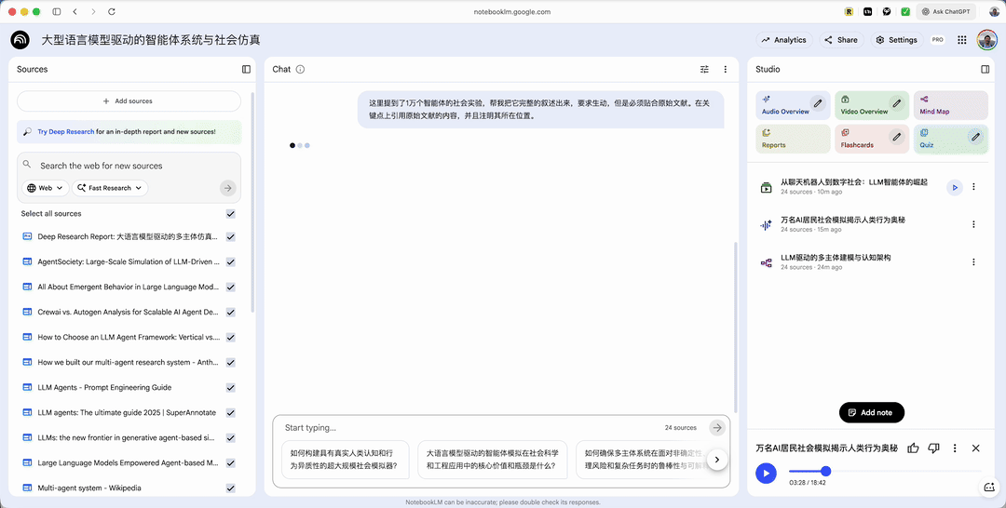This screenshot has height=508, width=1006.
Task: Toggle the Select all sources checkbox
Action: [x=230, y=214]
